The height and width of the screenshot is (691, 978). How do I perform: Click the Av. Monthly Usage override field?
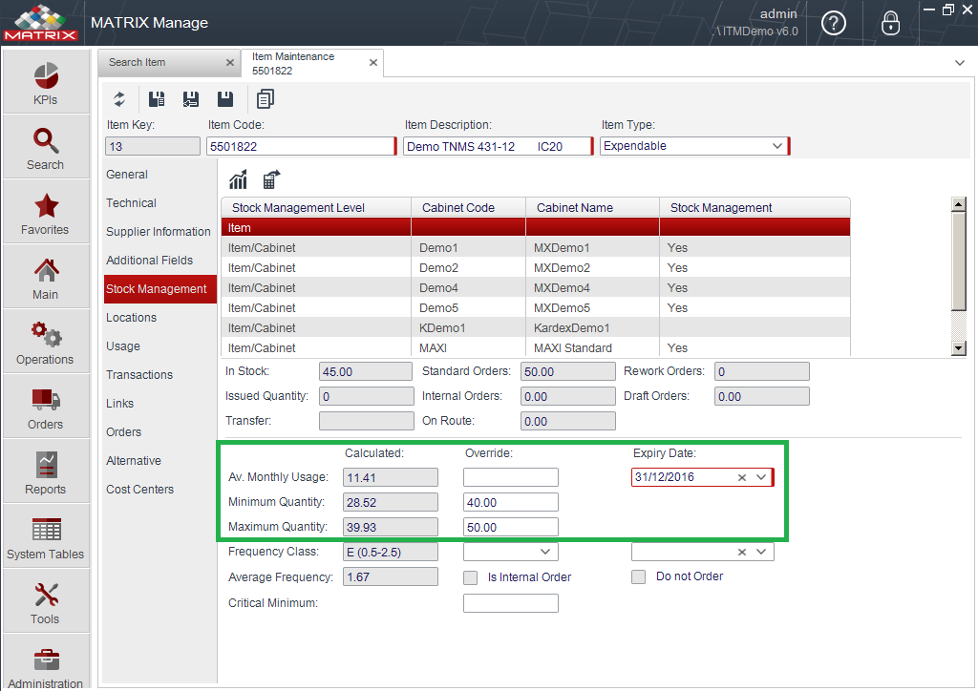click(510, 478)
